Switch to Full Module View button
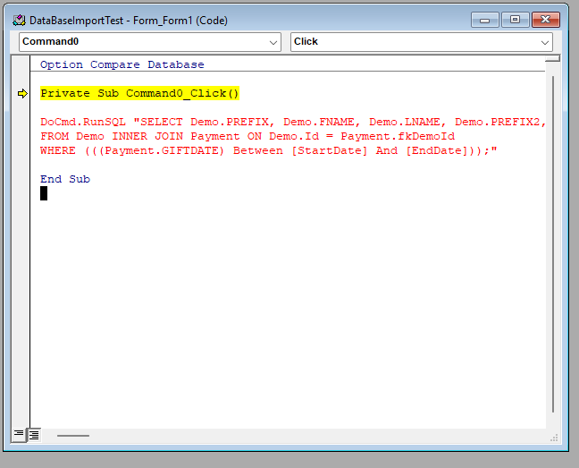The image size is (579, 468). (34, 435)
